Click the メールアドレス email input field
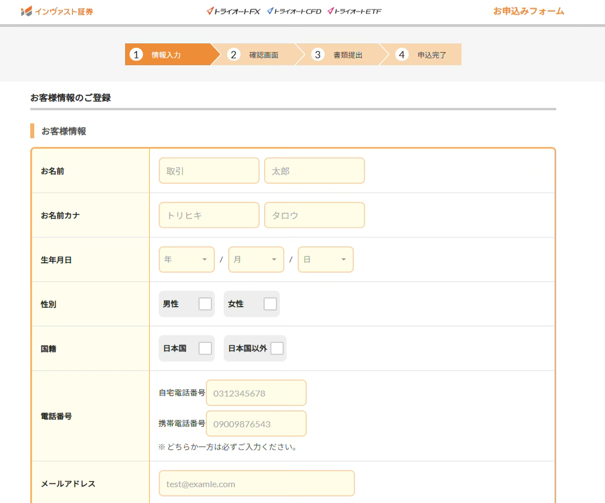The width and height of the screenshot is (605, 503). pyautogui.click(x=256, y=483)
